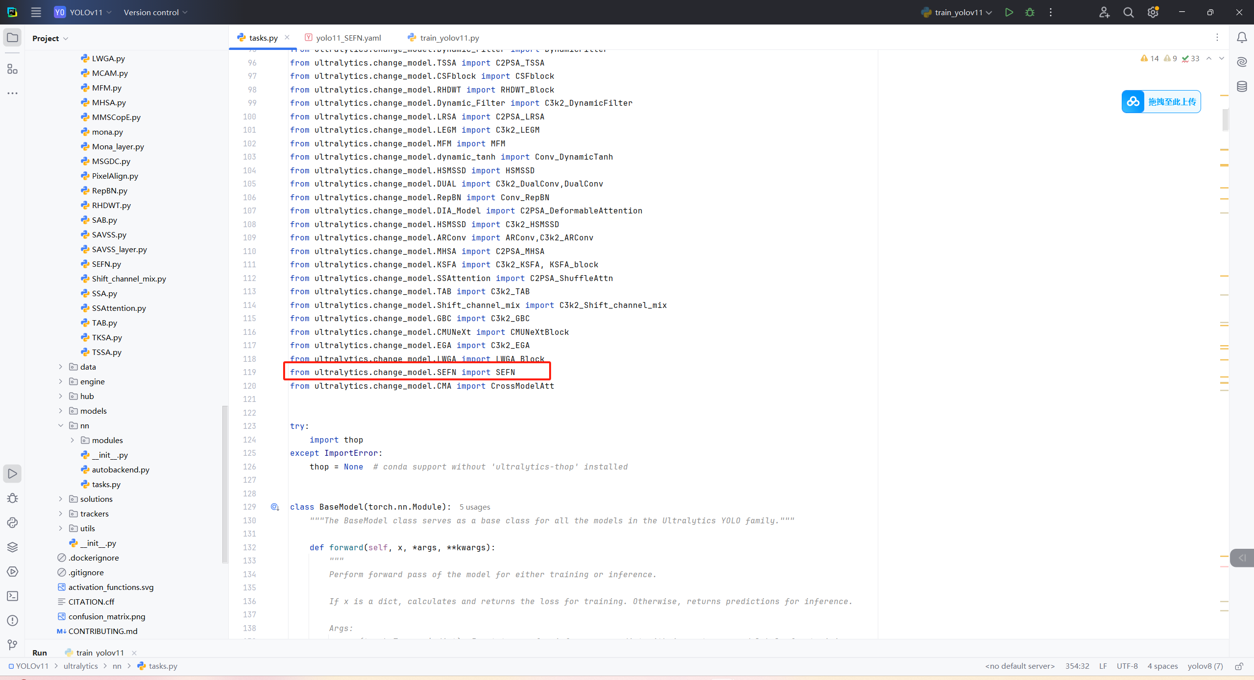This screenshot has height=680, width=1254.
Task: Click the ultralytics breadcrumb in the navigation bar
Action: coord(80,666)
